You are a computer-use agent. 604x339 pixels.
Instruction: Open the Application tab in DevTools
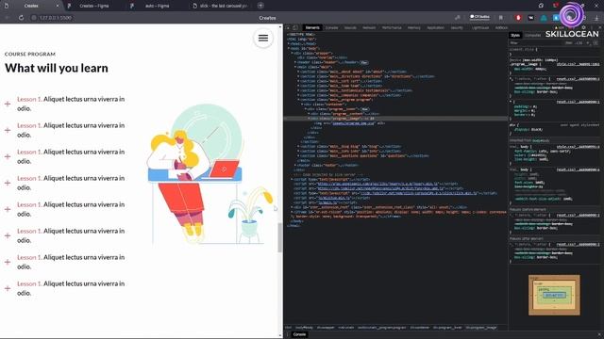[436, 27]
